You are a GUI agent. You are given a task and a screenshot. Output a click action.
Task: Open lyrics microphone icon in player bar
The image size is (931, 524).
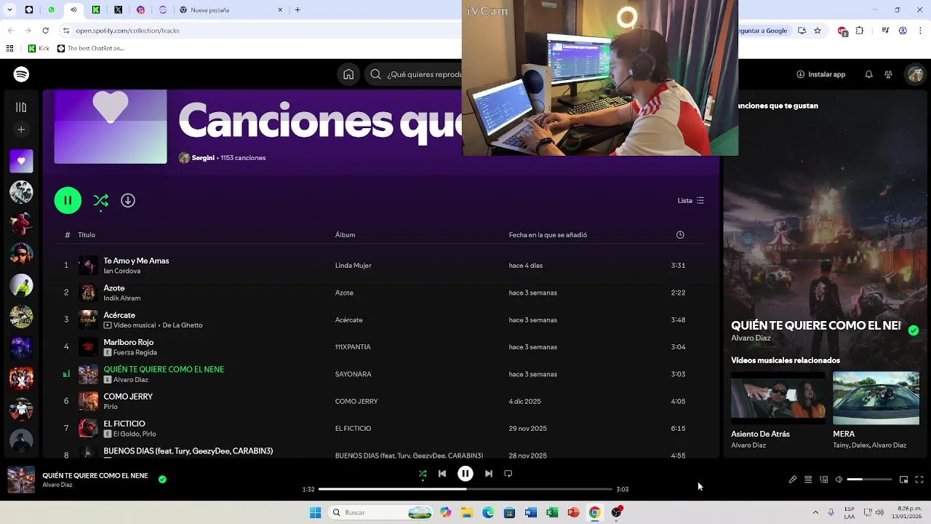click(793, 480)
